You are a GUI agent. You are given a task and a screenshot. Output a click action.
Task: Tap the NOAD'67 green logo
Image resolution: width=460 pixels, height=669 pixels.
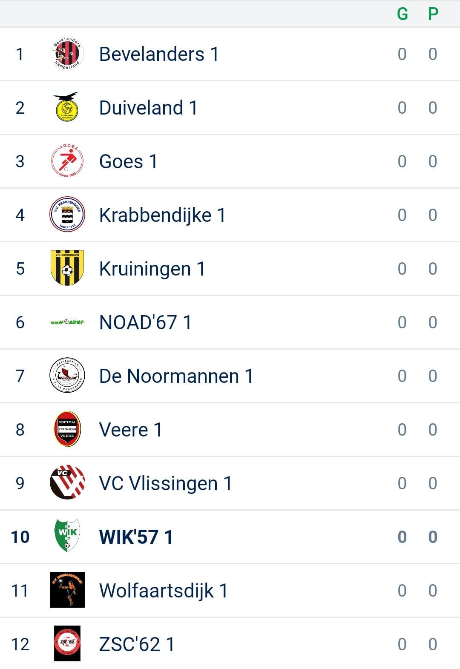coord(67,322)
